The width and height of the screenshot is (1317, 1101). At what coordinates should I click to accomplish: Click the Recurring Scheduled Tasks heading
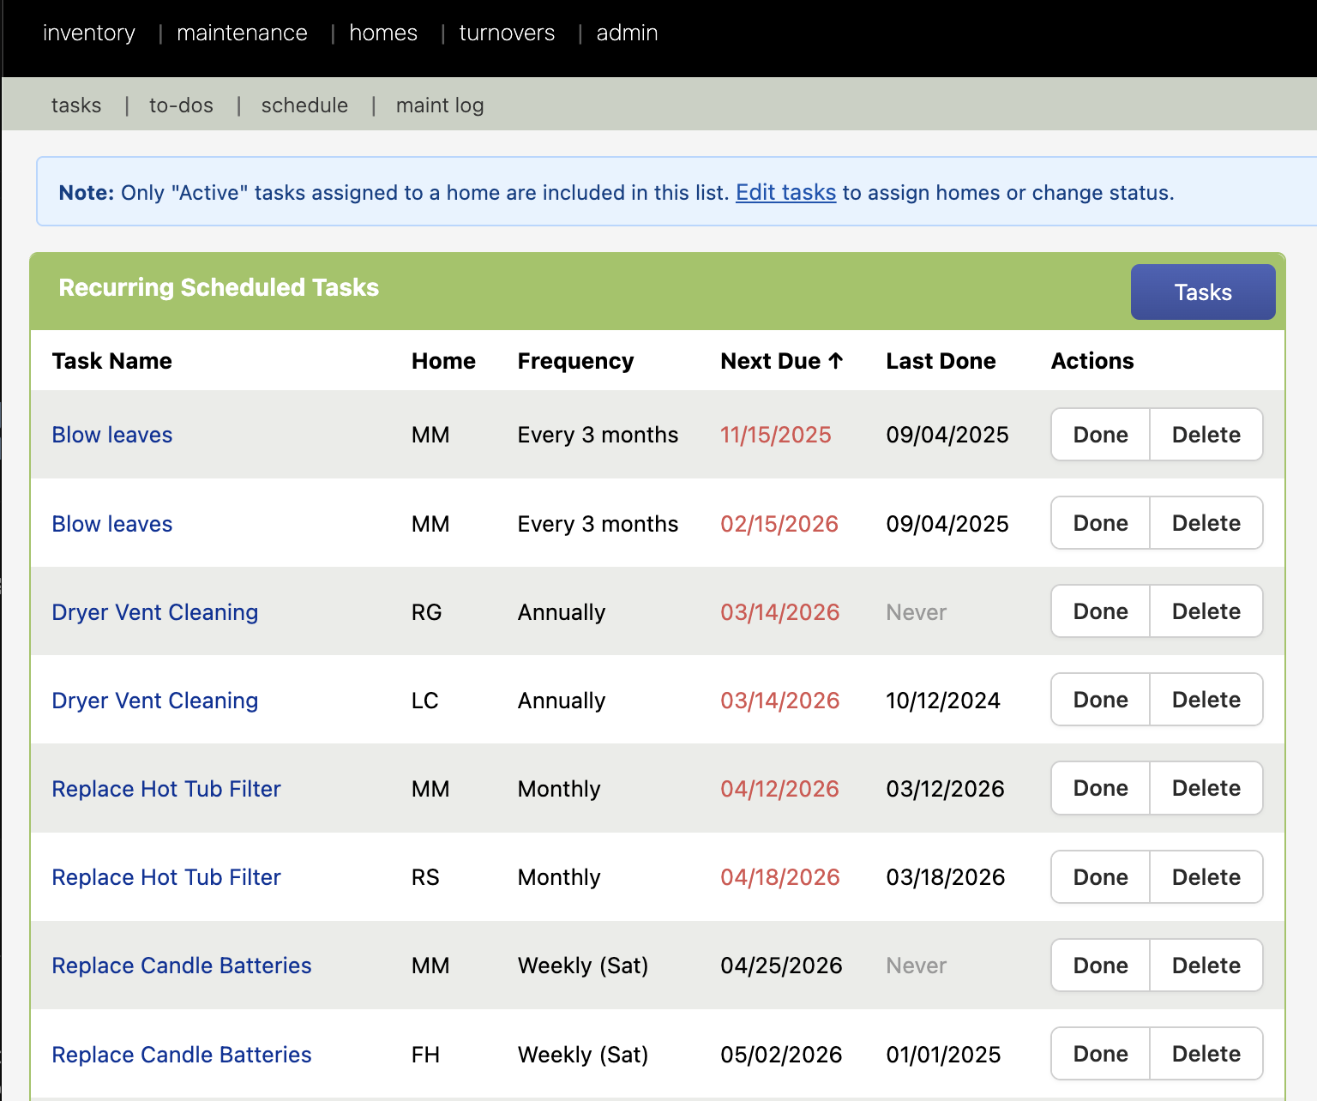coord(219,287)
